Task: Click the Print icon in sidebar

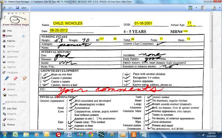Action: tap(4, 31)
